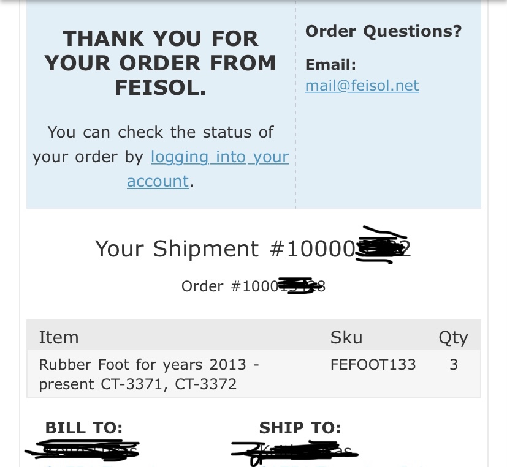Viewport: 507px width, 467px height.
Task: Click the 'Sku' column header
Action: point(346,338)
